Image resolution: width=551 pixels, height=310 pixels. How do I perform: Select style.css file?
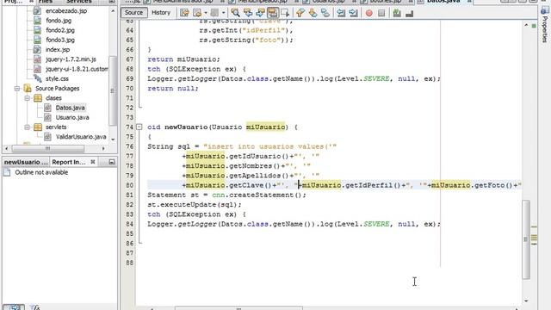pos(57,78)
